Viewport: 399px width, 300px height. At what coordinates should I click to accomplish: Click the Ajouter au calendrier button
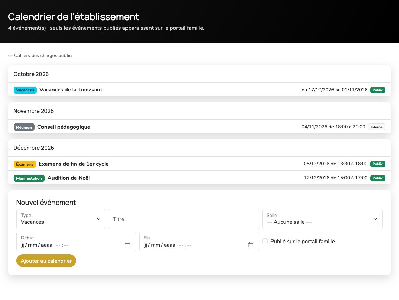click(46, 261)
